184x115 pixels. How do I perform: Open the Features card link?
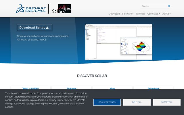(72, 89)
